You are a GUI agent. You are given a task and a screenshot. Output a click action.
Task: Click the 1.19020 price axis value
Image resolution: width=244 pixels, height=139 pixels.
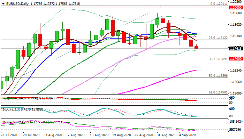tap(236, 25)
